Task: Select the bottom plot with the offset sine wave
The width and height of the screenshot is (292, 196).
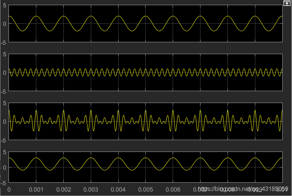Action: (146, 167)
